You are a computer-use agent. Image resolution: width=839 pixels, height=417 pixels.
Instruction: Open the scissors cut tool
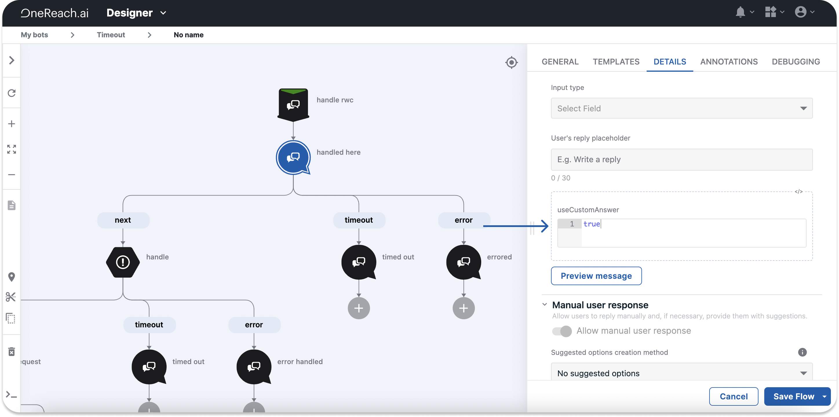click(x=11, y=296)
